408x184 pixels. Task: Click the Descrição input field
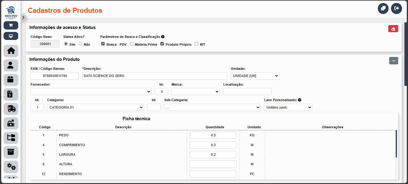coord(154,76)
